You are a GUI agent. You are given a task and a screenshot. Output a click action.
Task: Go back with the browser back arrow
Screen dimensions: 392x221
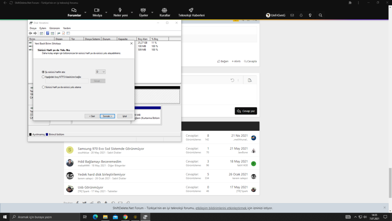coord(5,3)
